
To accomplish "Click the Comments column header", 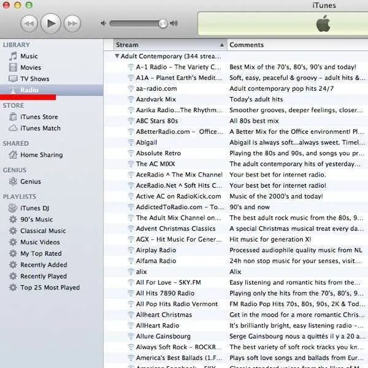I will pos(297,45).
